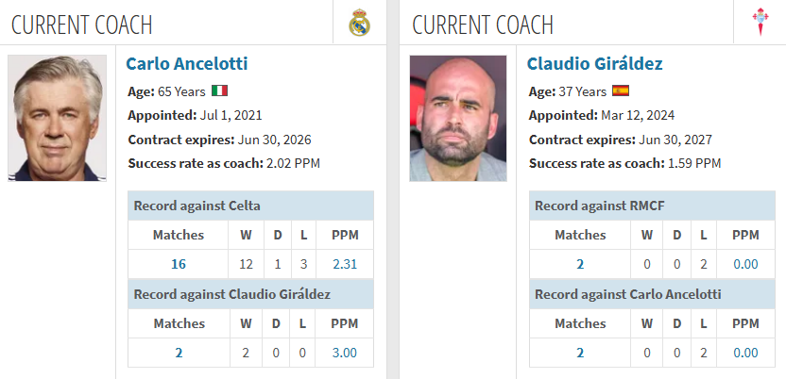Image resolution: width=786 pixels, height=379 pixels.
Task: Click the Spanish flag next to Giráldez's age
Action: pyautogui.click(x=621, y=91)
